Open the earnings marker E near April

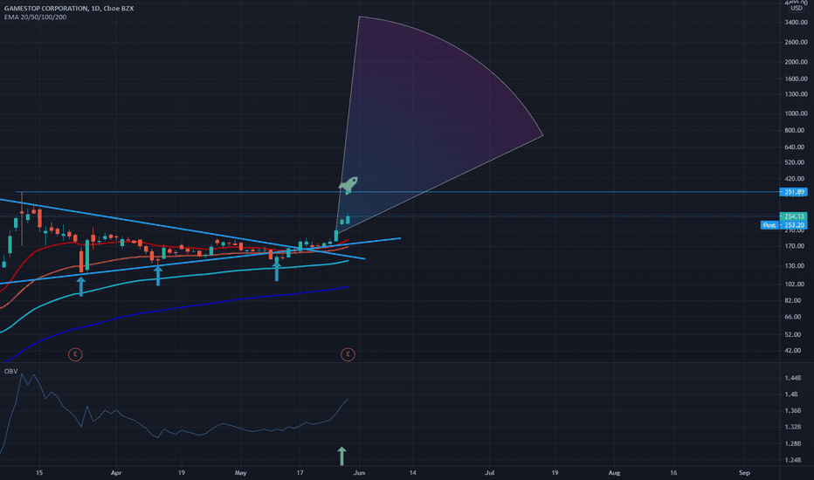[75, 354]
